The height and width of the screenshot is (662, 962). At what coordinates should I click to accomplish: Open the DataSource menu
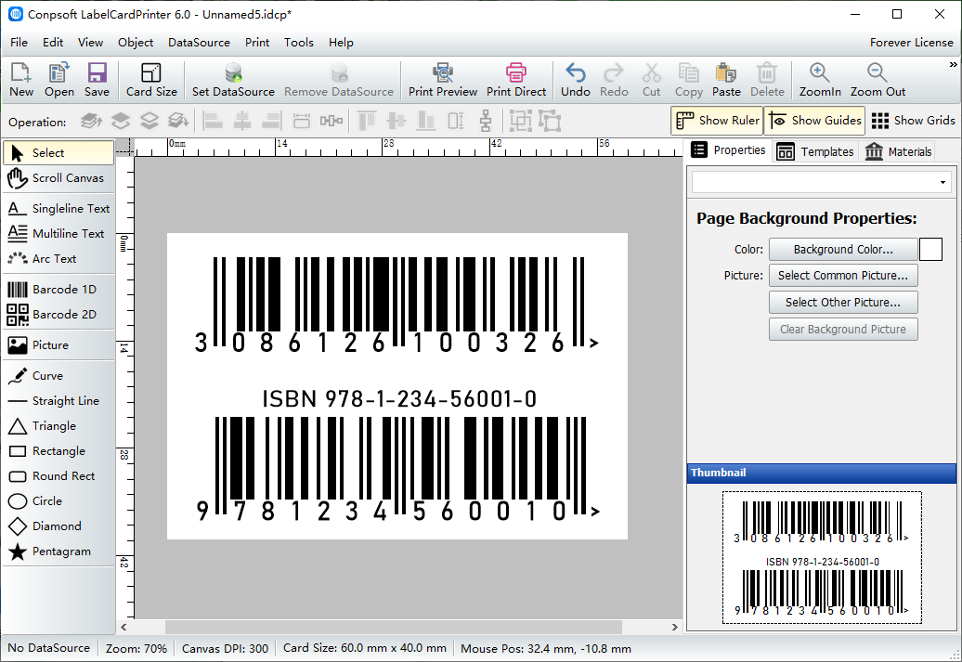click(200, 43)
